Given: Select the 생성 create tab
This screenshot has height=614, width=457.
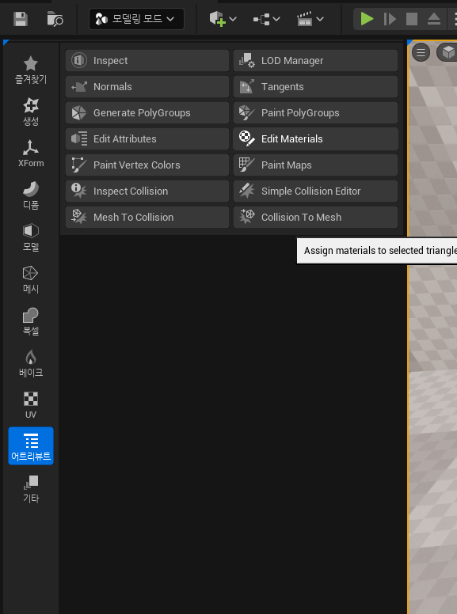Looking at the screenshot, I should (31, 112).
